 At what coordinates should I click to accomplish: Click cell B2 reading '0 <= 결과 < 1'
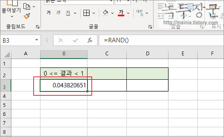pyautogui.click(x=64, y=74)
